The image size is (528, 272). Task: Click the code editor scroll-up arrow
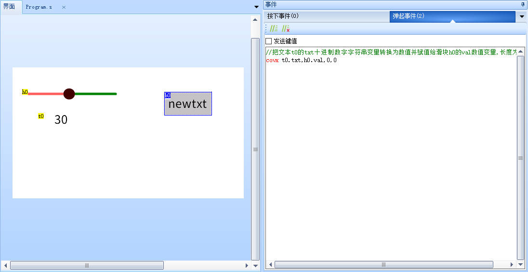coord(520,52)
